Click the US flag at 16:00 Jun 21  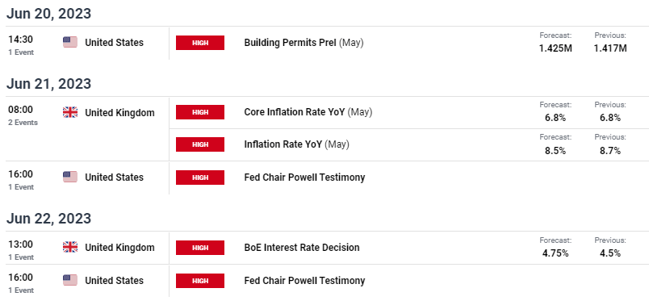(70, 178)
